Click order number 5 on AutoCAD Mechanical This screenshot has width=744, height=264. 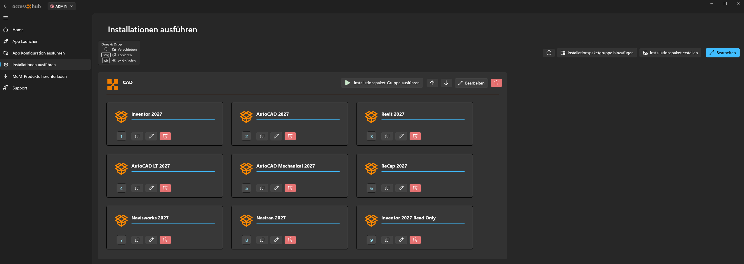point(246,188)
